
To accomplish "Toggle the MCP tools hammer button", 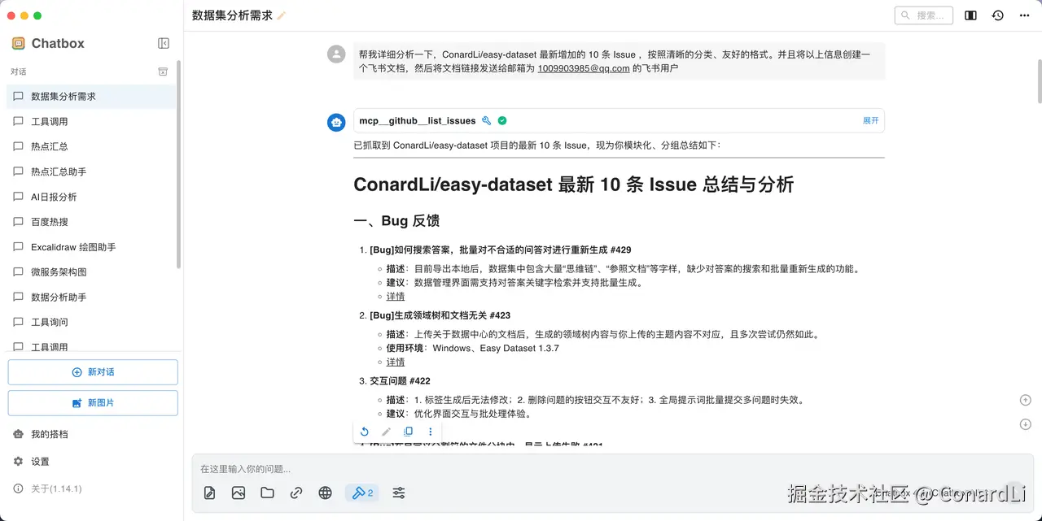I will coord(362,493).
